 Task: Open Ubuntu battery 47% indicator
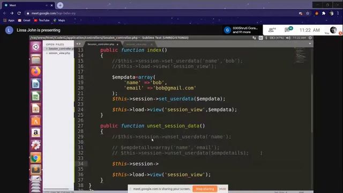[277, 38]
